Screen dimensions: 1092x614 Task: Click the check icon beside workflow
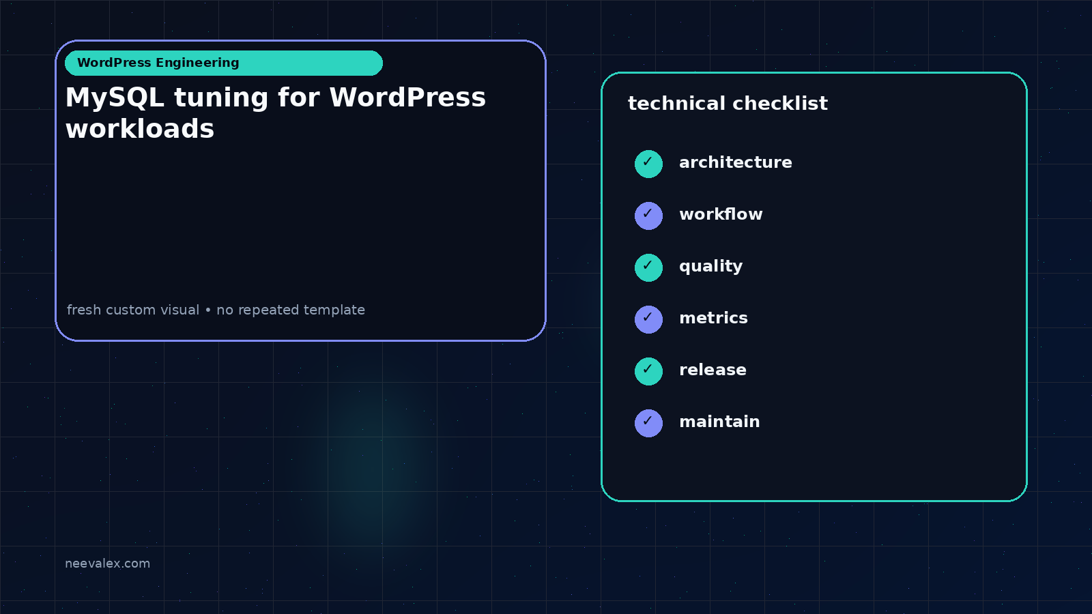(x=648, y=216)
